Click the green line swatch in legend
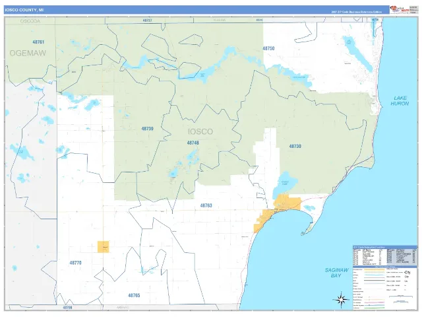Image resolution: width=422 pixels, height=317 pixels. tap(375, 308)
